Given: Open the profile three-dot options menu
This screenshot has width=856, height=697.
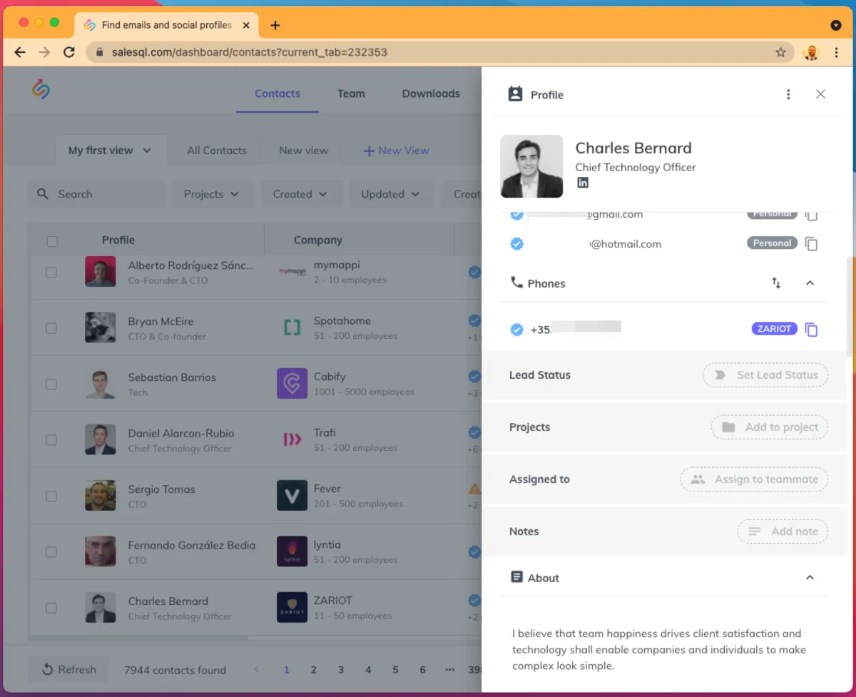Looking at the screenshot, I should [788, 94].
